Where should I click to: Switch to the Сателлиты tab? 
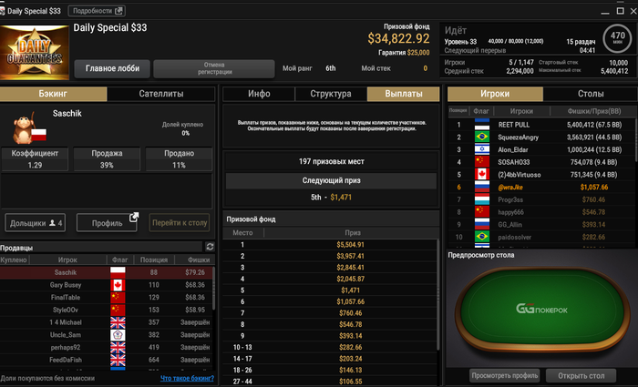(x=161, y=94)
